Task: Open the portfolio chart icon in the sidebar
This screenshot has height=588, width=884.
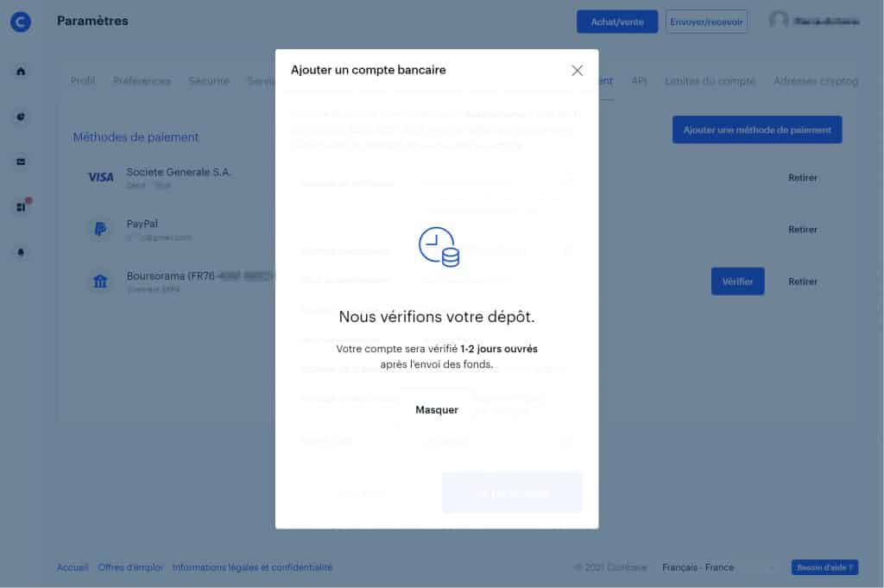Action: click(x=21, y=117)
